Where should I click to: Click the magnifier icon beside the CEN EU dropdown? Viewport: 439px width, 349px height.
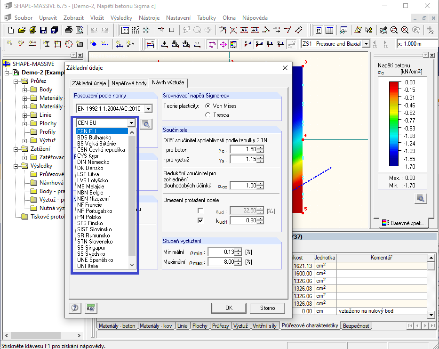point(146,124)
